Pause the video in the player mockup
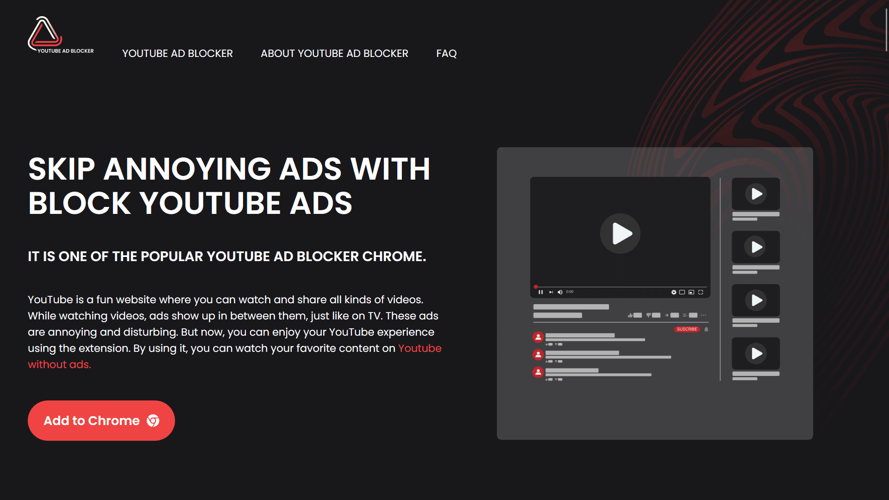This screenshot has width=889, height=500. tap(540, 292)
